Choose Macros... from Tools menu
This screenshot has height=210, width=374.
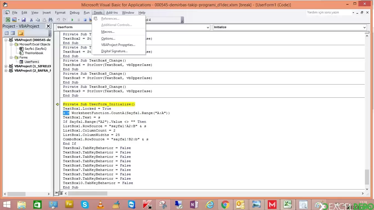pos(119,32)
